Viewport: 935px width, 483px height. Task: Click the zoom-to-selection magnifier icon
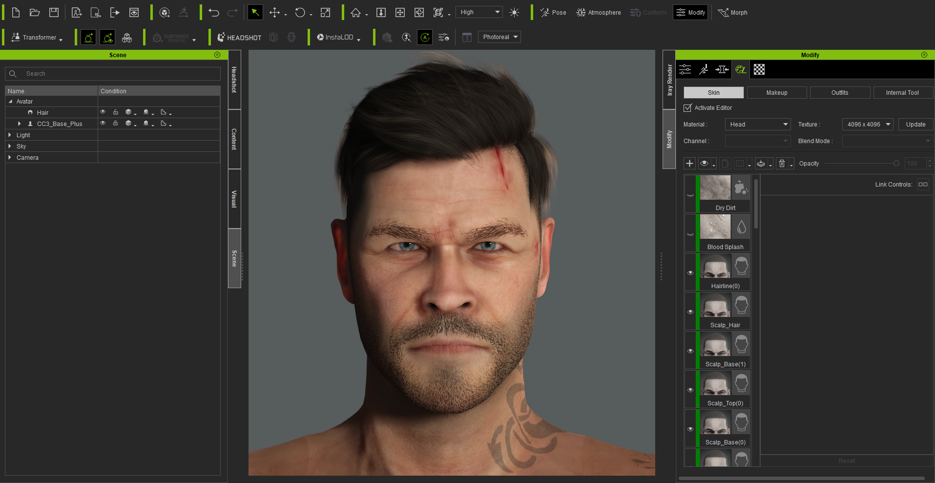pyautogui.click(x=406, y=37)
